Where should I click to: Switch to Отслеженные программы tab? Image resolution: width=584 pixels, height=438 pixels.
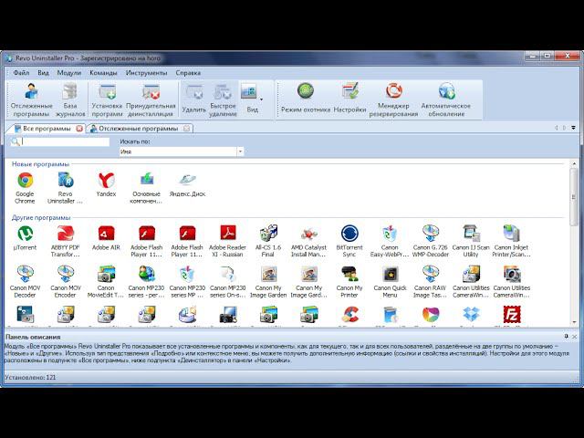[x=138, y=129]
